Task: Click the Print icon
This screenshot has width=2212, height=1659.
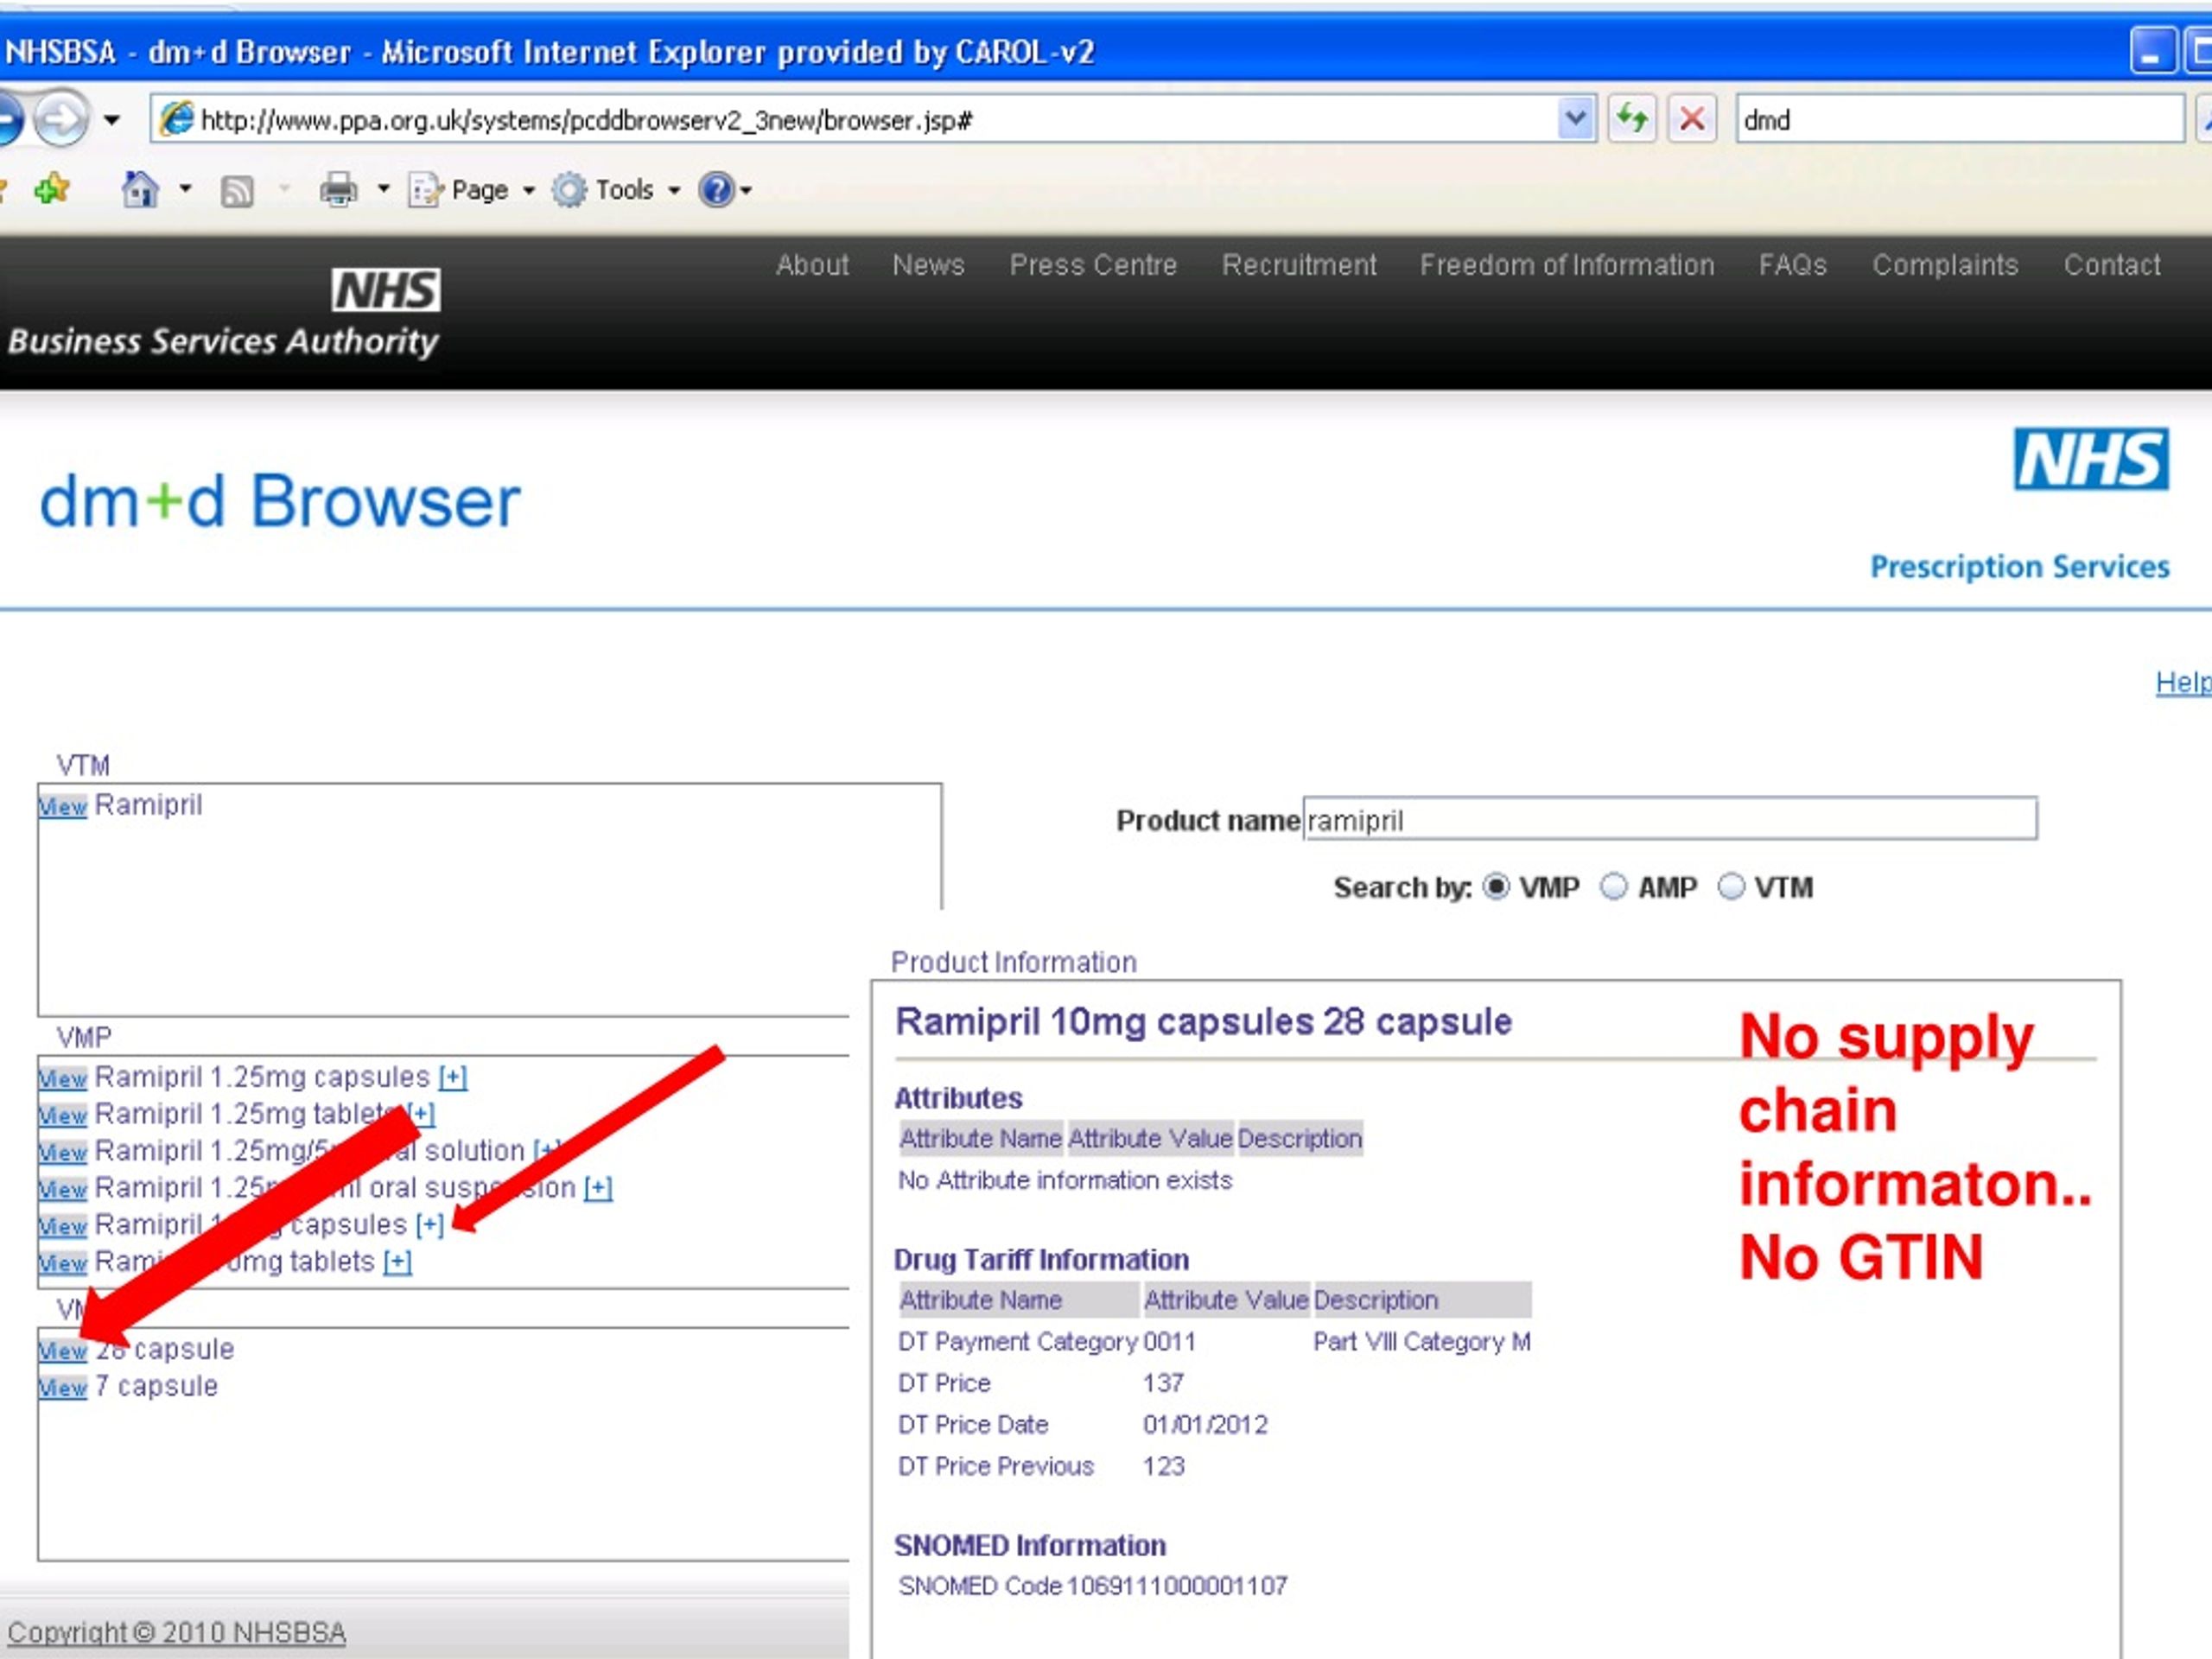Action: (338, 189)
